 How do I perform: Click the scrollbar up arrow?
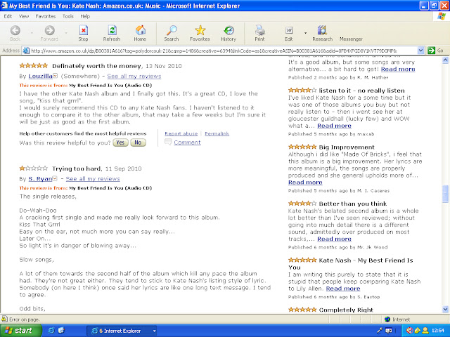click(x=445, y=60)
